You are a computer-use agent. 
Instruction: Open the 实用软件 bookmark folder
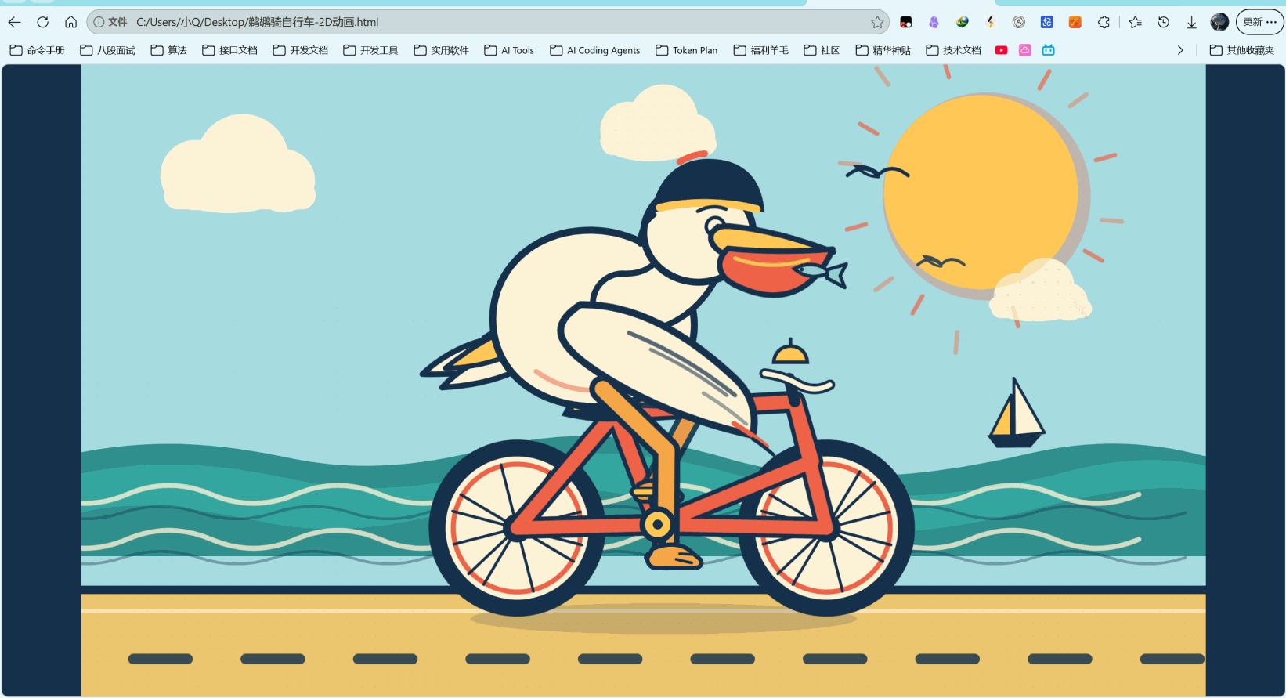[x=442, y=50]
